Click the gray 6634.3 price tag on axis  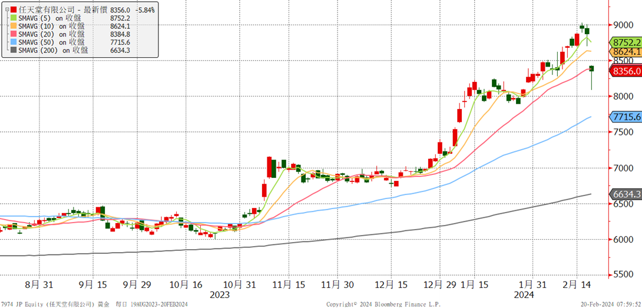click(625, 194)
